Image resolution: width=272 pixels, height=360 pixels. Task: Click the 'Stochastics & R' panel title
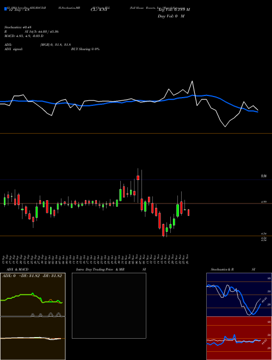pyautogui.click(x=222, y=269)
